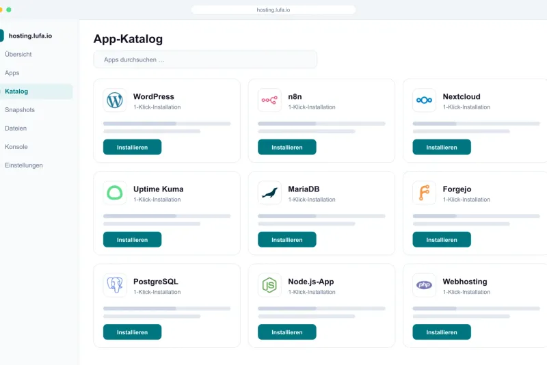Click the MariaDB seal icon
The height and width of the screenshot is (365, 547).
click(x=269, y=193)
